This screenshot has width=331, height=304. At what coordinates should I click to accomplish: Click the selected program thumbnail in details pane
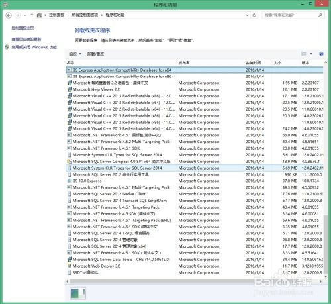[78, 293]
